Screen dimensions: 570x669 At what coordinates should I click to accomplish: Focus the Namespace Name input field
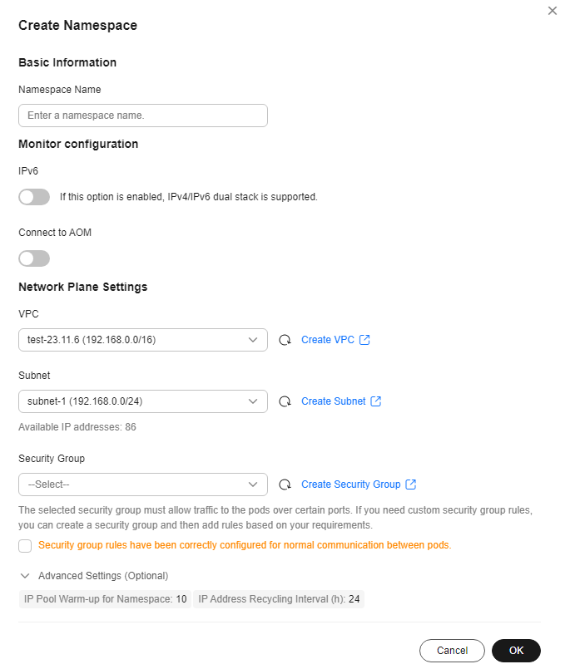pos(143,116)
